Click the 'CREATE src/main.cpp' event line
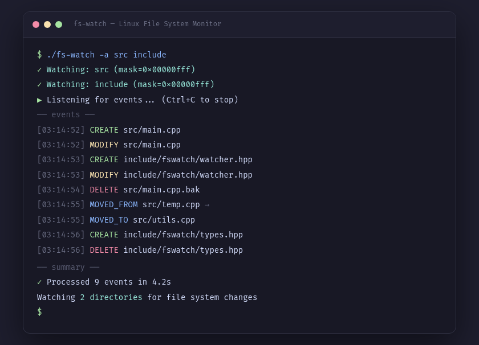 [109, 130]
